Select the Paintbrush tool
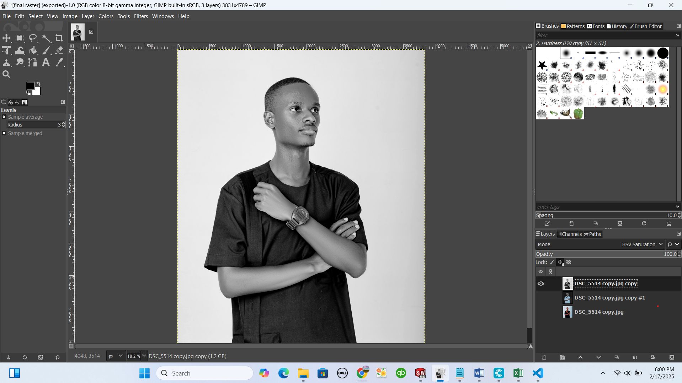Viewport: 682px width, 383px height. pos(46,50)
